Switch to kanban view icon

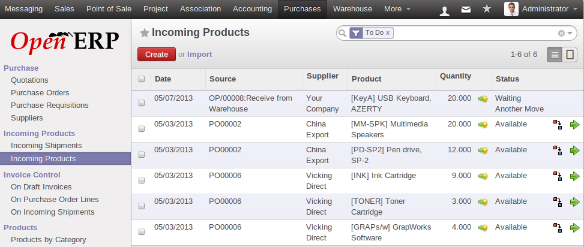pyautogui.click(x=570, y=55)
